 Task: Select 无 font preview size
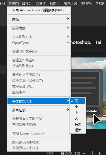click(77, 101)
